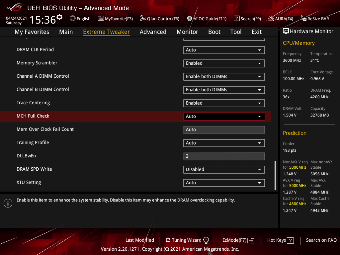Open AURA(F4) lighting icon

(271, 19)
